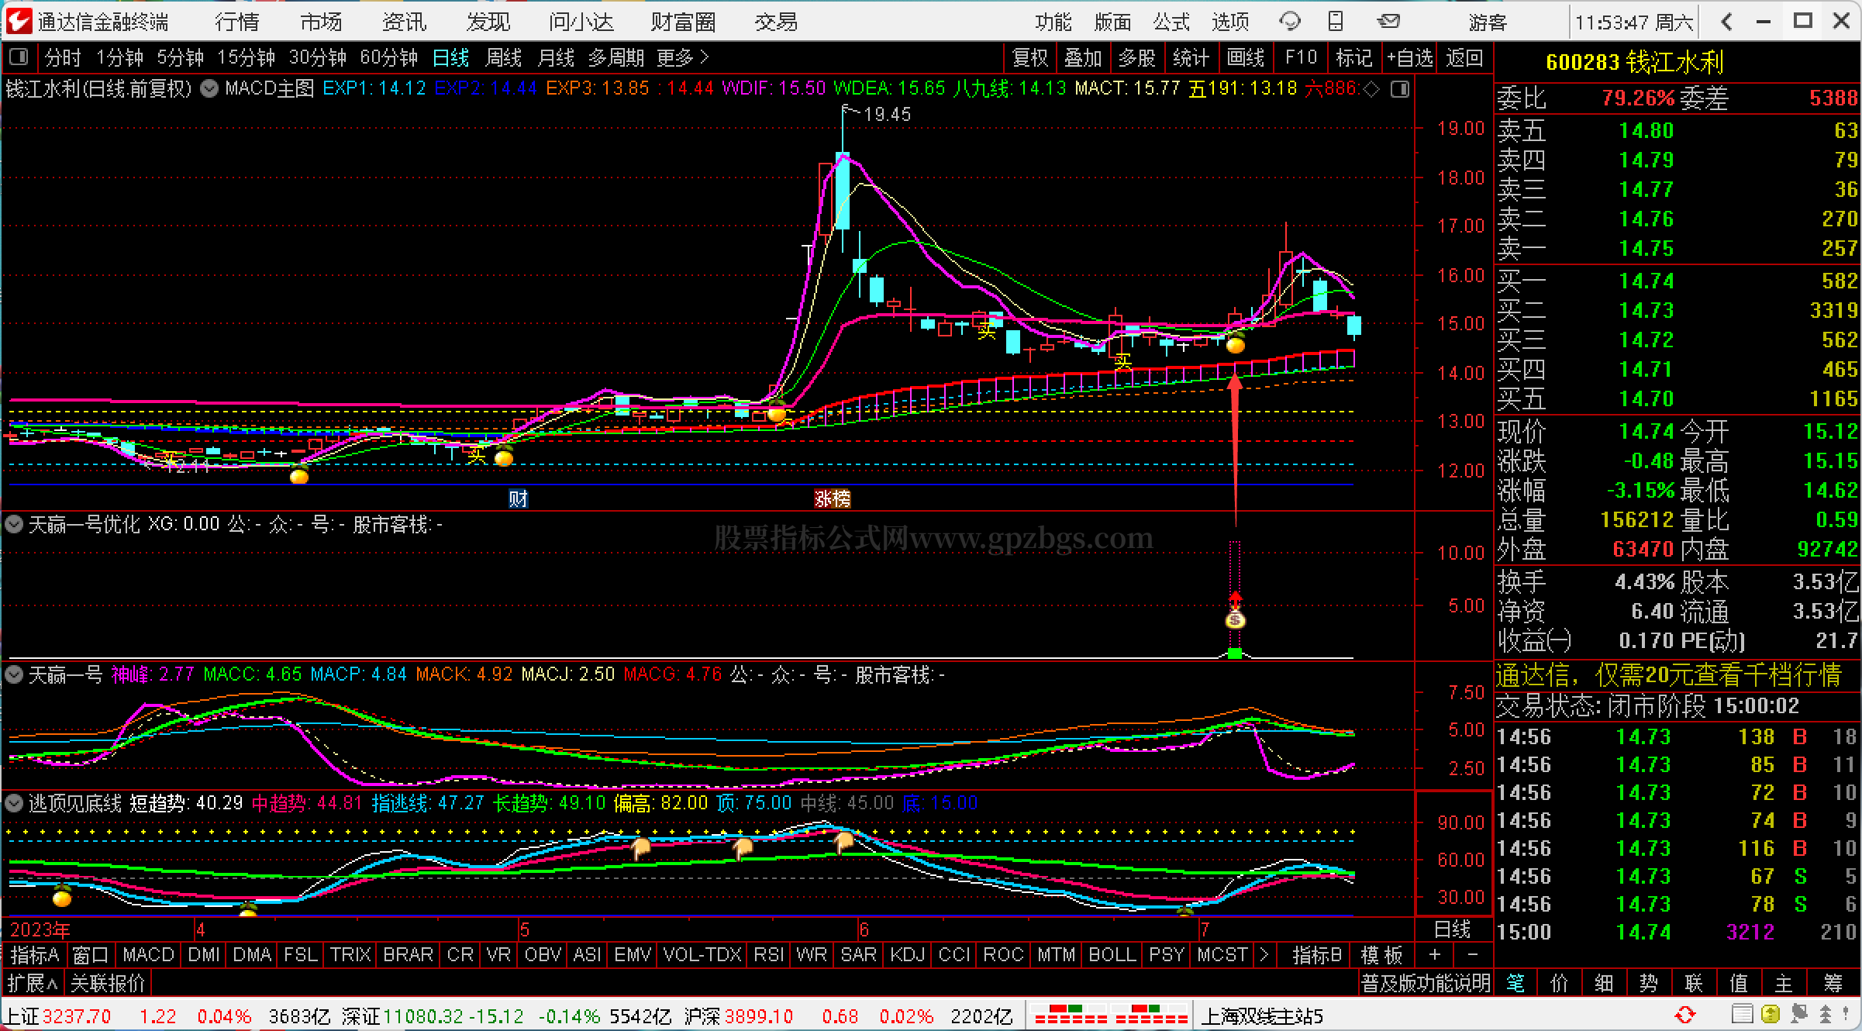
Task: Click the plus zoom-in button beside 模板
Action: tap(1435, 955)
